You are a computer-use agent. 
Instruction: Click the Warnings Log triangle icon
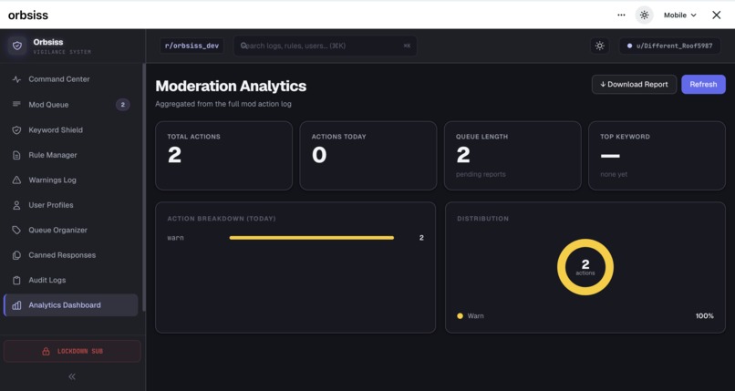[16, 180]
